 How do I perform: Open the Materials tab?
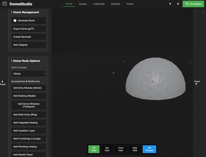click(x=115, y=4)
